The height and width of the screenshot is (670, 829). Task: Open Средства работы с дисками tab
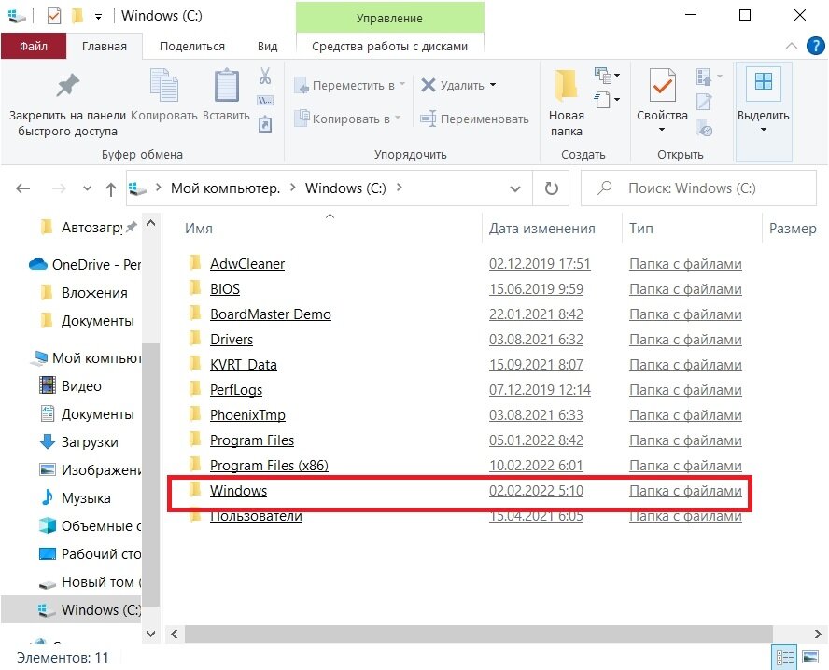(389, 46)
